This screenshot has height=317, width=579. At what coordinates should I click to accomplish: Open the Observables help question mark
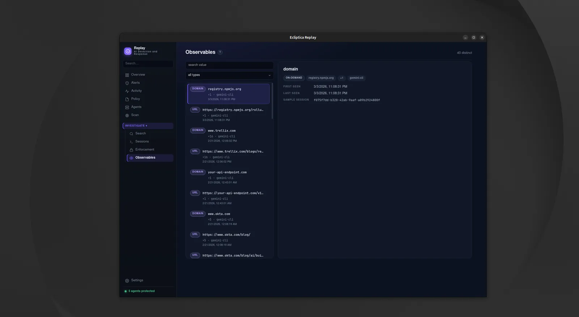[220, 52]
